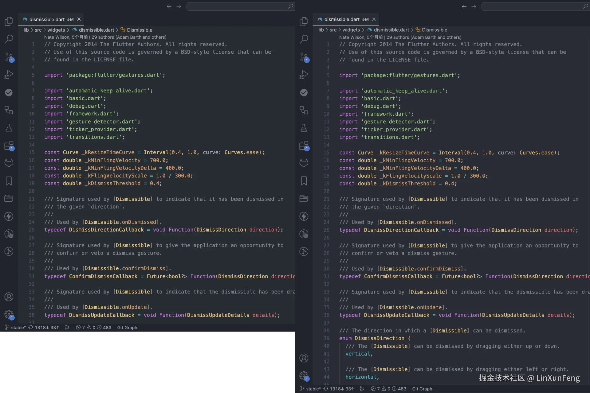Open Source Control view in right window
Screen dimensions: 590x393
[304, 57]
